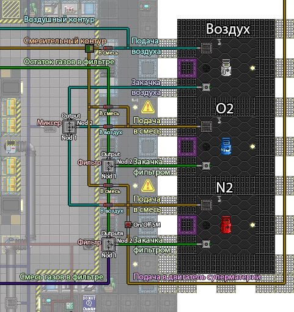Click the blue O2 canister
The height and width of the screenshot is (312, 294).
pyautogui.click(x=226, y=146)
